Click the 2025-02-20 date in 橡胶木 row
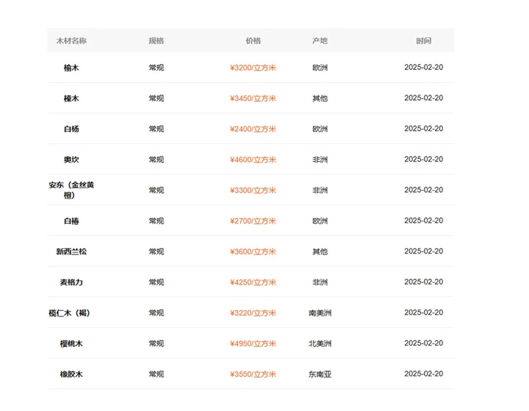 [x=424, y=374]
